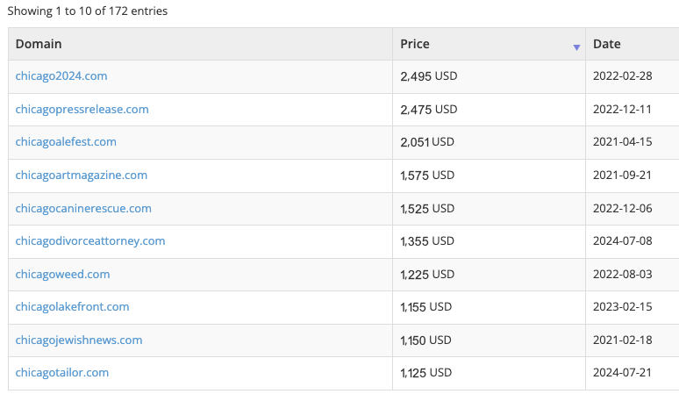
Task: Click the 2,495 USD price cell
Action: click(x=428, y=76)
